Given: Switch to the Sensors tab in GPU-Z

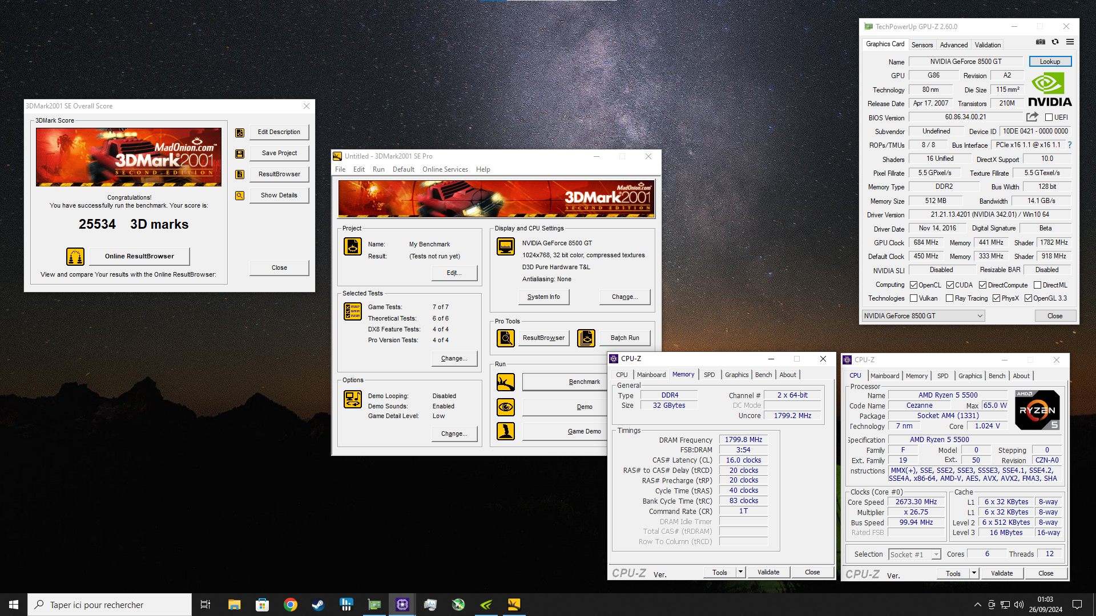Looking at the screenshot, I should pyautogui.click(x=922, y=45).
